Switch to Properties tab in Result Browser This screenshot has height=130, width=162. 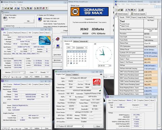click(150, 17)
